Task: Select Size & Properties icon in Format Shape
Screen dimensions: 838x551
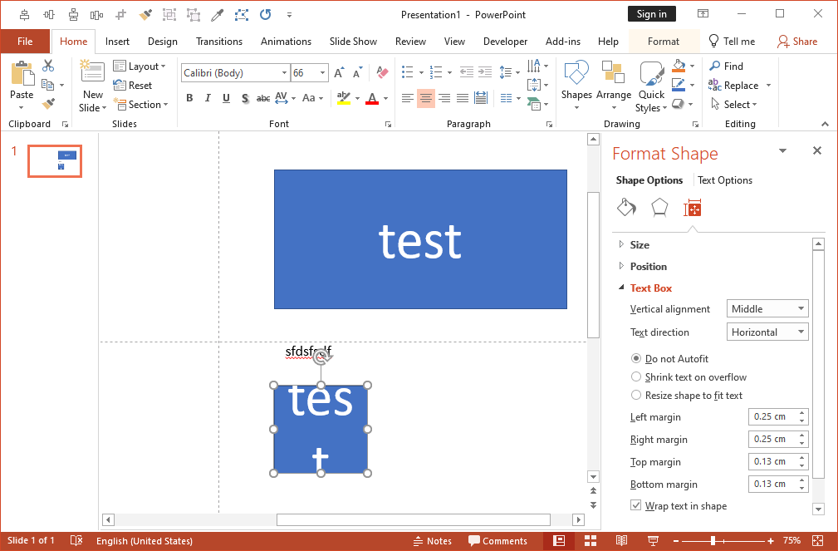Action: click(x=692, y=208)
